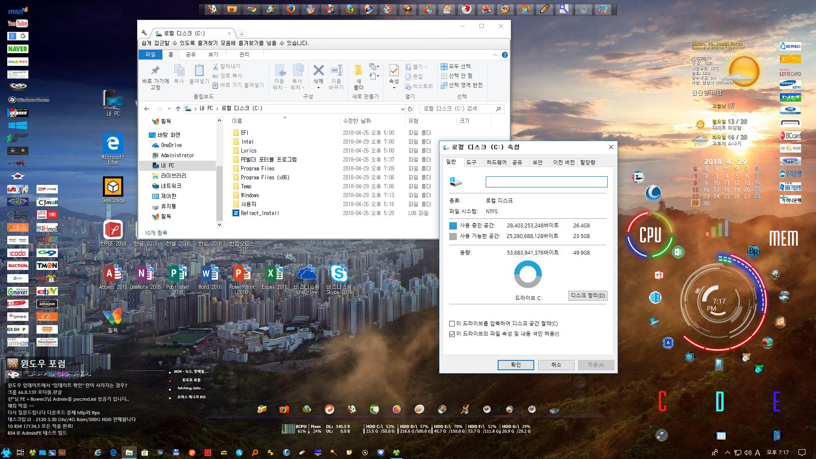
Task: Click the NAVER sidebar shortcut
Action: [x=17, y=49]
